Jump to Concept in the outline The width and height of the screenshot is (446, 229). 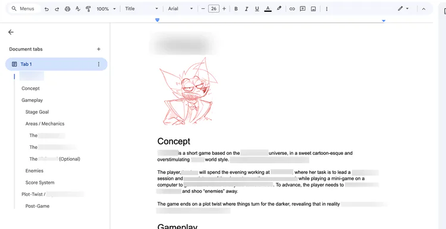[x=30, y=88]
